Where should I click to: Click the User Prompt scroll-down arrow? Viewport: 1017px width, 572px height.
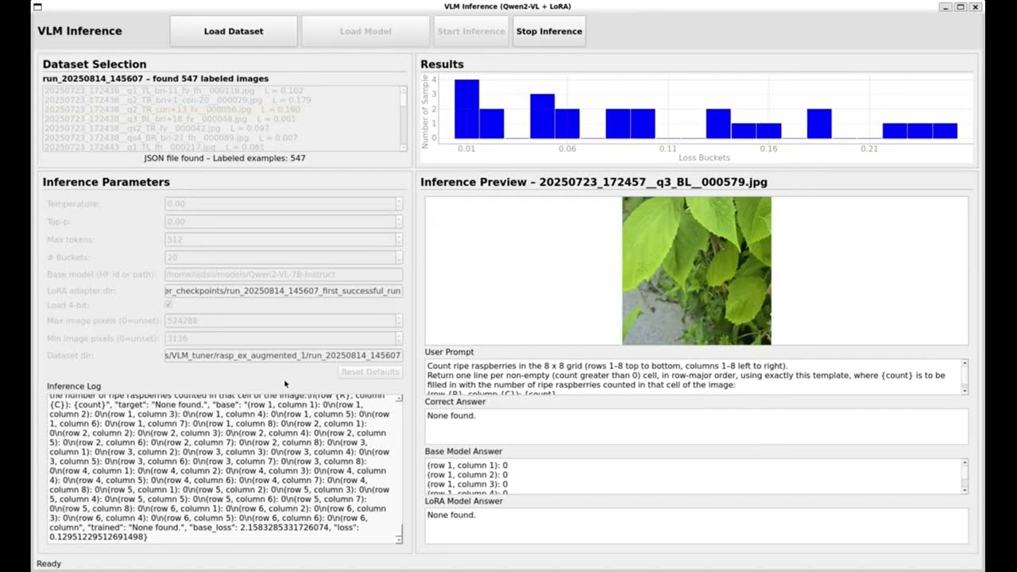tap(965, 390)
